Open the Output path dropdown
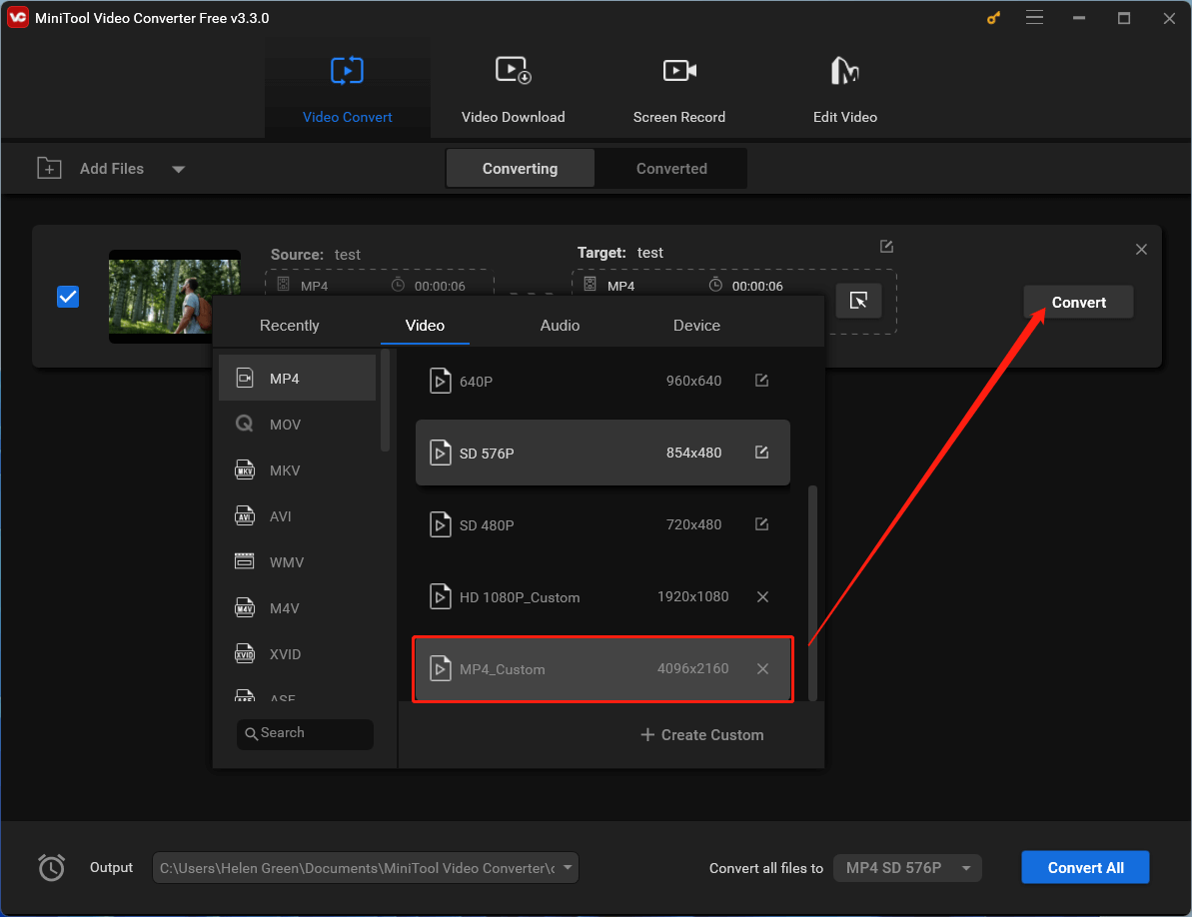Viewport: 1192px width, 917px height. tap(568, 868)
